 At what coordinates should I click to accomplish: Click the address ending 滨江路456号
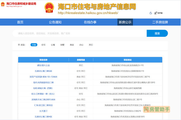pos(128,94)
